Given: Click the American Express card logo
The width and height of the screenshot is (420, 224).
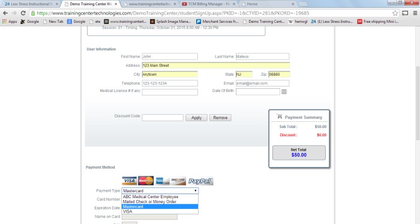Looking at the screenshot, I should (x=163, y=181).
